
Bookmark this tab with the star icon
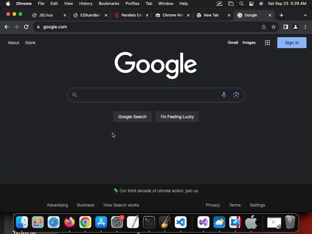[274, 27]
